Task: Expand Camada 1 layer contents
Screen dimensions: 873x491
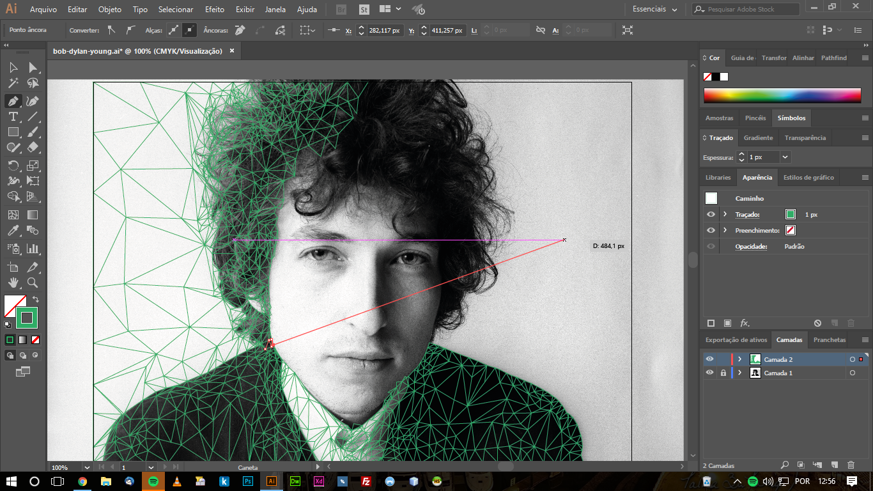Action: [739, 373]
